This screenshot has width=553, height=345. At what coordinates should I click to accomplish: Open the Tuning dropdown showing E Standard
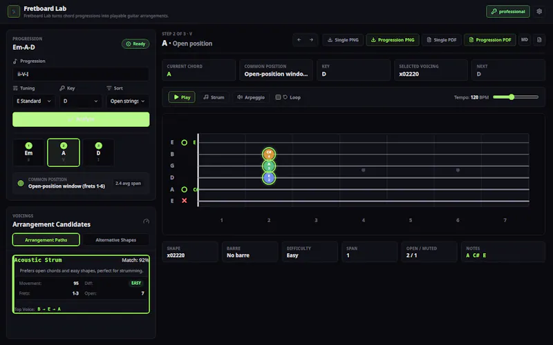(x=34, y=101)
